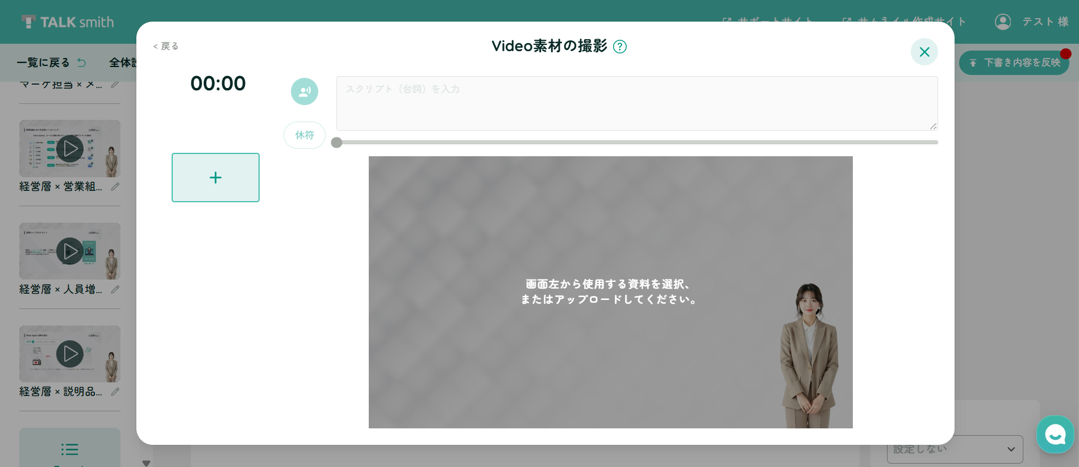Return via 一覧に戻る link
The height and width of the screenshot is (467, 1079).
point(51,62)
